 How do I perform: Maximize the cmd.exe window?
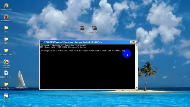click(133, 42)
